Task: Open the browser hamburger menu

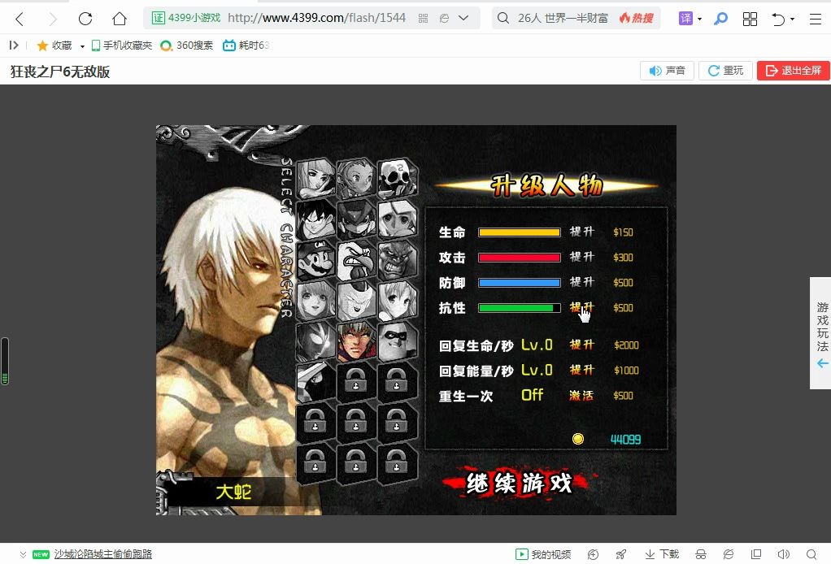Action: (816, 19)
